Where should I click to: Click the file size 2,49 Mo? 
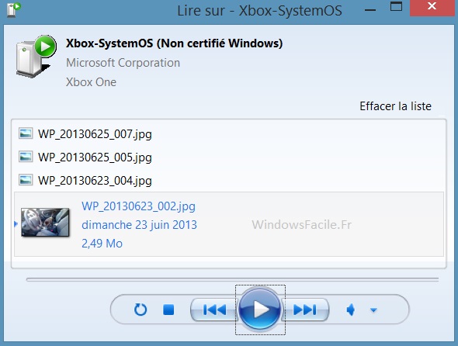point(102,244)
